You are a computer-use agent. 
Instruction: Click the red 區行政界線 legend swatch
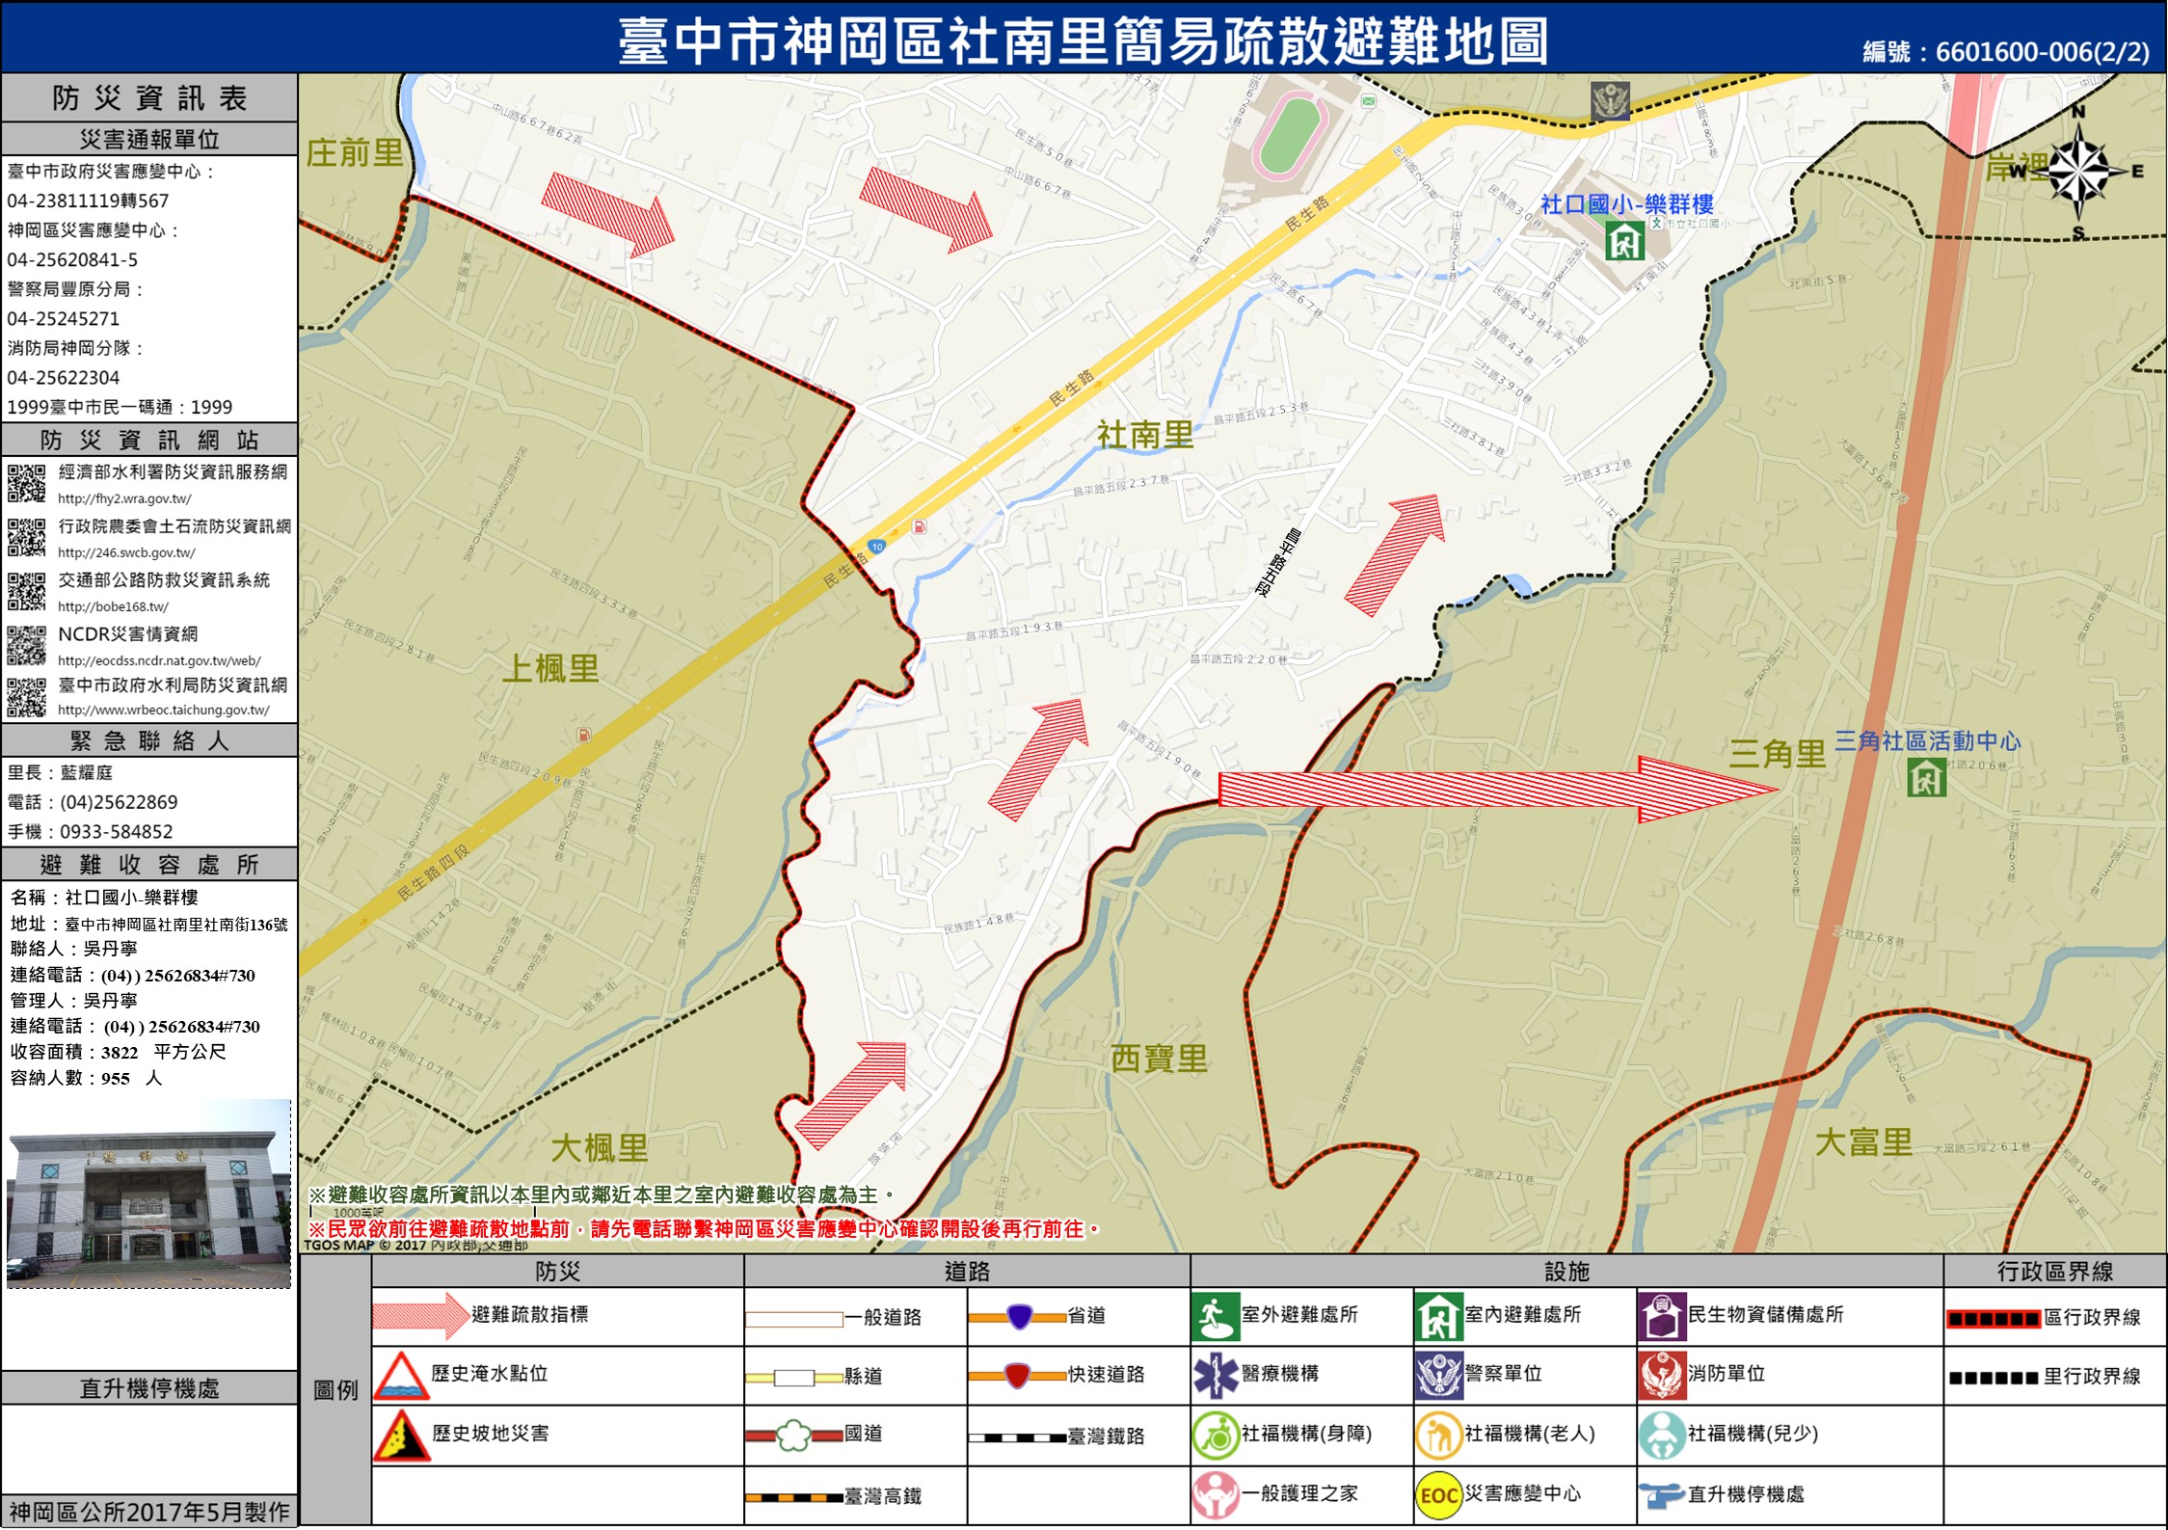[1993, 1319]
